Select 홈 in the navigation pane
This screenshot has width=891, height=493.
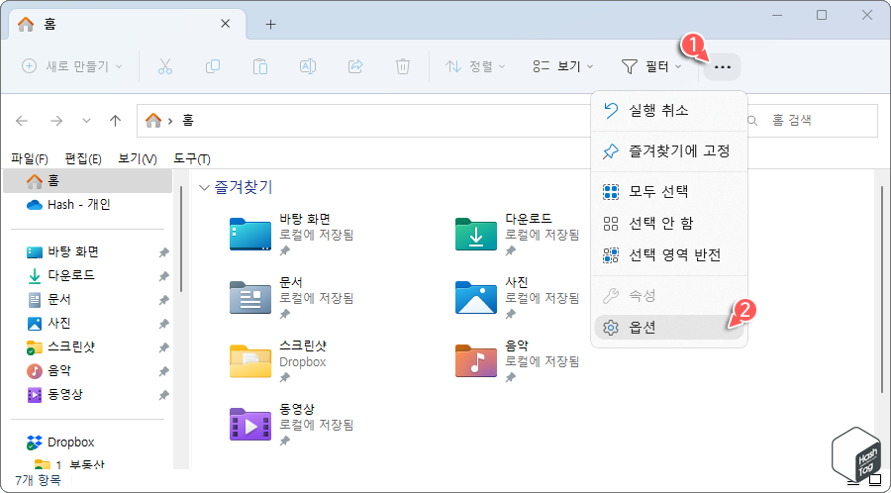[x=87, y=181]
